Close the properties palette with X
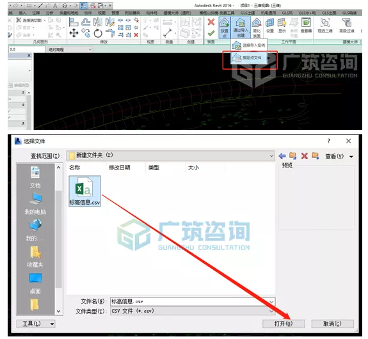Screen dimensions: 368x339 click(x=29, y=56)
